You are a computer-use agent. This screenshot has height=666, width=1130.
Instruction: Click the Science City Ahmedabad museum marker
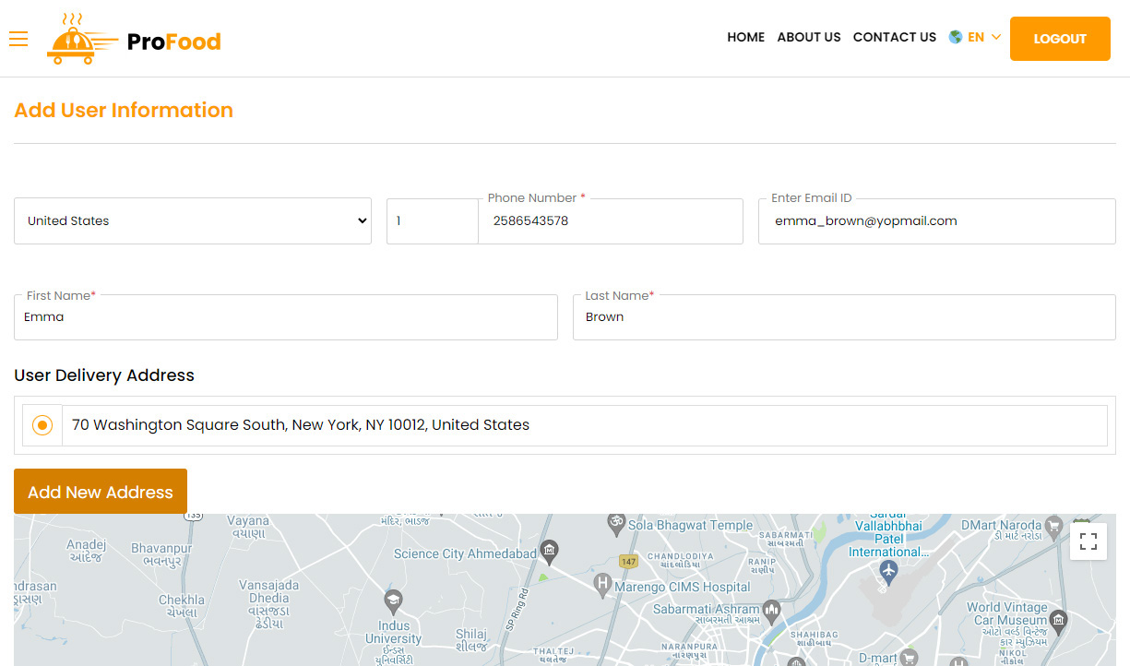[x=550, y=552]
